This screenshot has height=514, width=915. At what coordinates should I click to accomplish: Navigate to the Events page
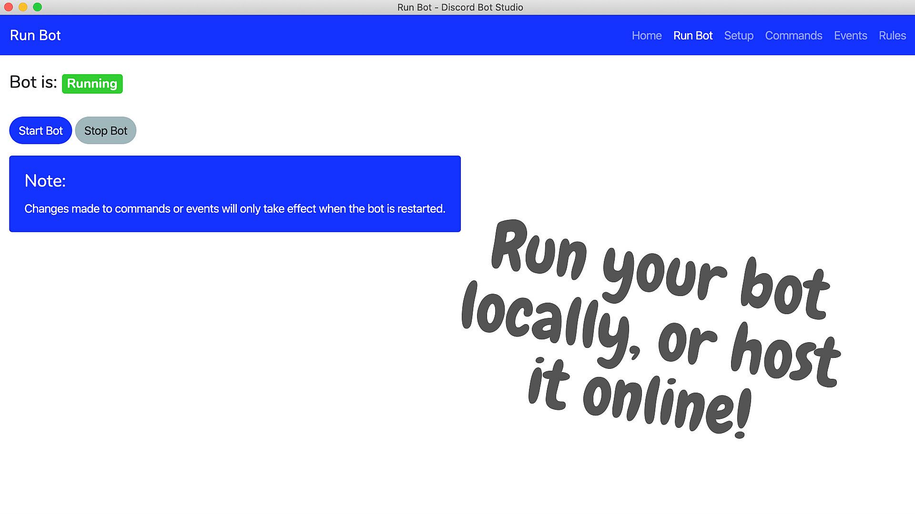coord(850,36)
